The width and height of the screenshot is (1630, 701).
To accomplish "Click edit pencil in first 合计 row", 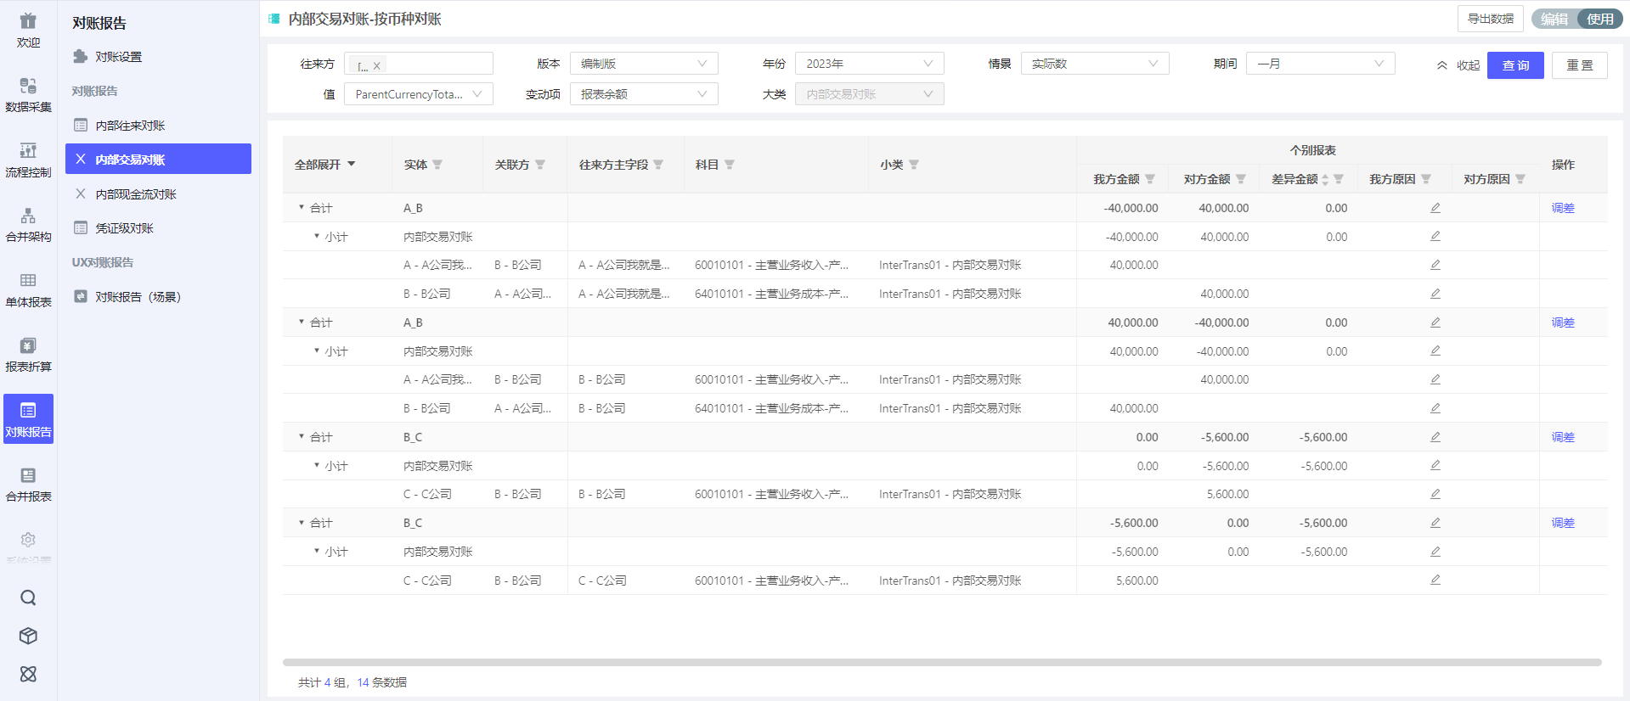I will pyautogui.click(x=1435, y=208).
